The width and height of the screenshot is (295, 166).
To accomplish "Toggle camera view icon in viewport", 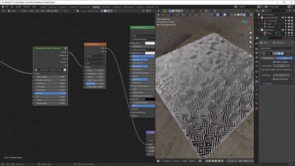I will [250, 42].
